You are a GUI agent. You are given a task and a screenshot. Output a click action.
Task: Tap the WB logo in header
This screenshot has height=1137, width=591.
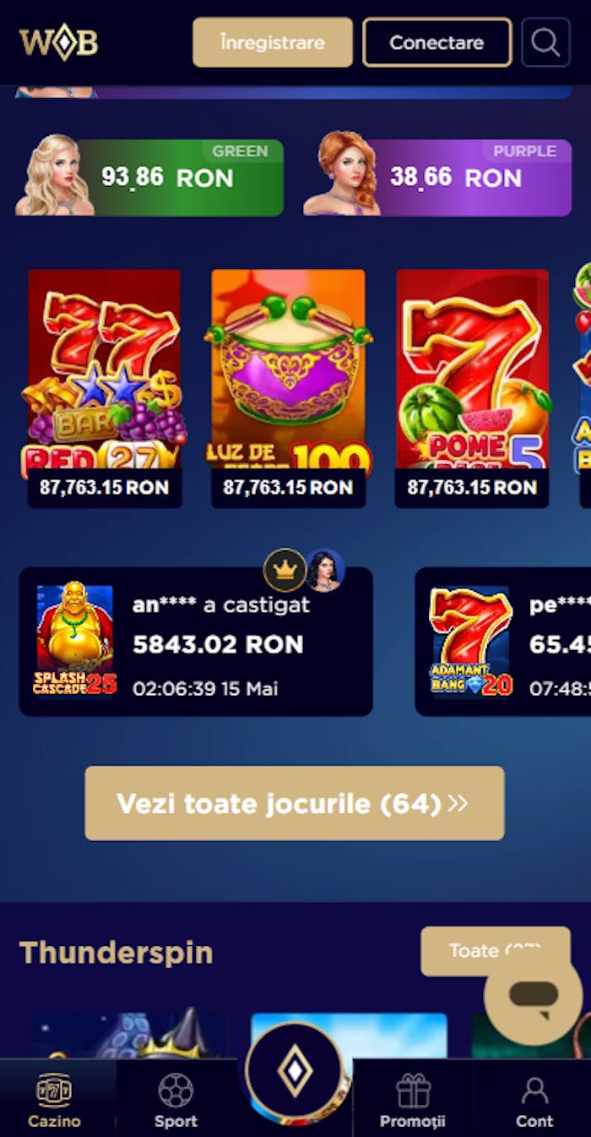click(x=59, y=43)
